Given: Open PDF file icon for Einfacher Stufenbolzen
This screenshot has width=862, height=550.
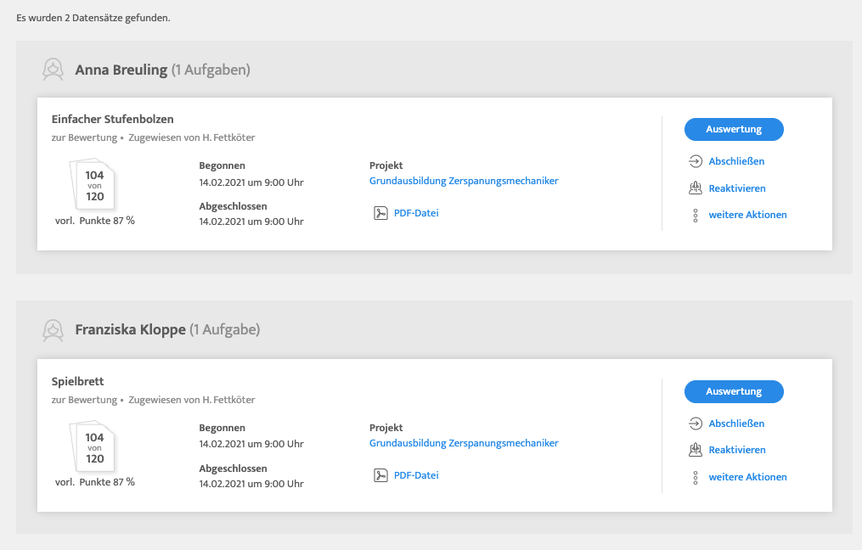Looking at the screenshot, I should coord(381,213).
